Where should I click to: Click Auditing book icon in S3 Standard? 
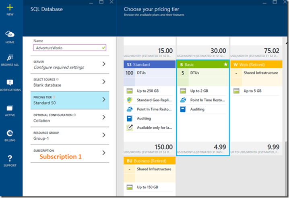(130, 118)
